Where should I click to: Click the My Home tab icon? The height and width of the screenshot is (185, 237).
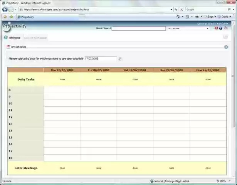point(6,37)
